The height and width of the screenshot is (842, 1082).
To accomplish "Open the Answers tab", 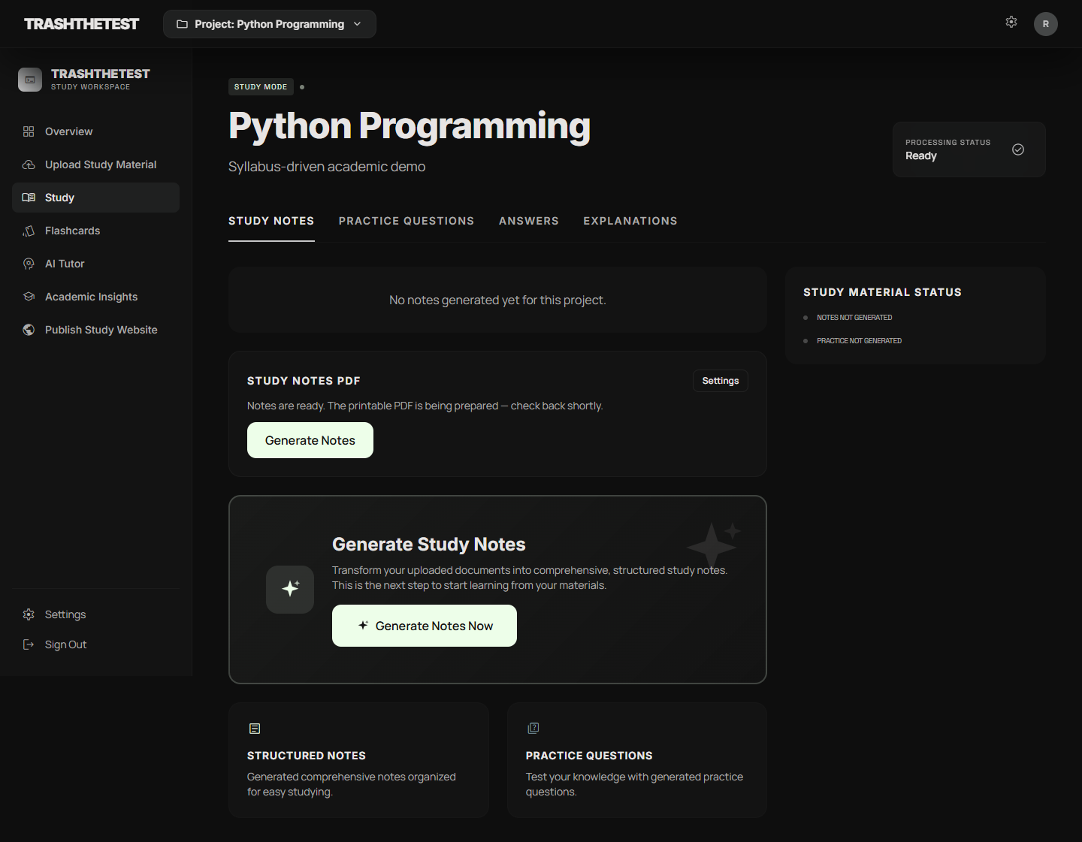I will tap(529, 221).
